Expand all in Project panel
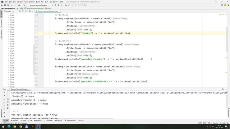Screen dimensions: 230x129 pos(23,11)
